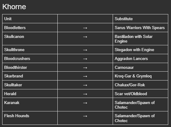This screenshot has width=171, height=127.
Task: Select Stegadon with Engine cell
Action: (x=140, y=50)
